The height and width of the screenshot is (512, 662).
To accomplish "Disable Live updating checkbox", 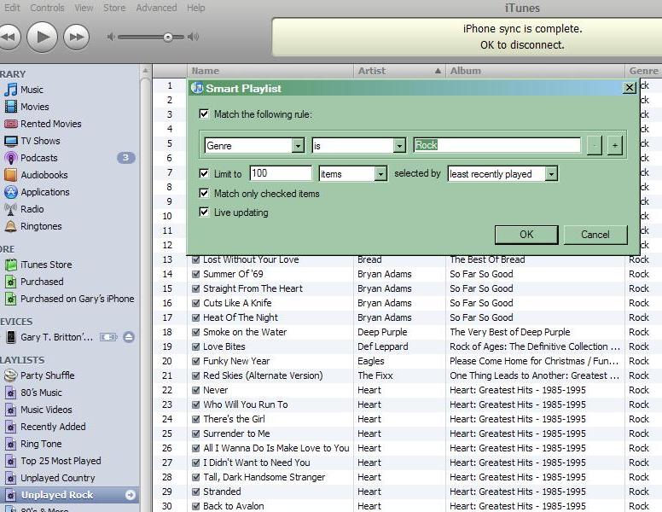I will 204,212.
